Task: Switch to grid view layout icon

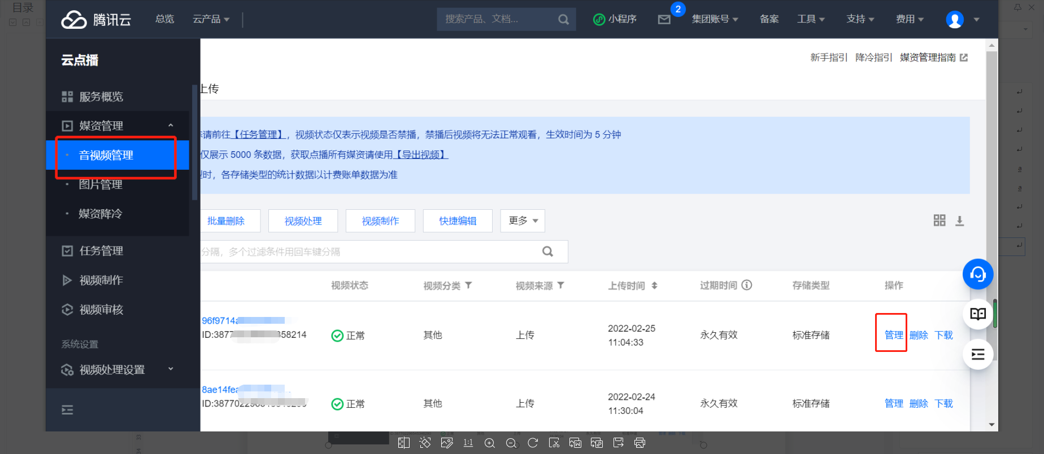Action: coord(939,221)
